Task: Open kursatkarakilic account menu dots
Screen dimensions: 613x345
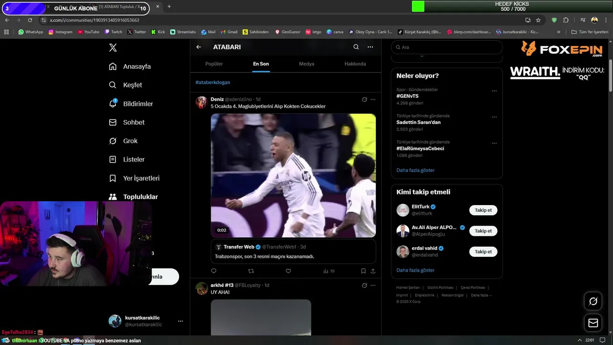Action: point(180,321)
